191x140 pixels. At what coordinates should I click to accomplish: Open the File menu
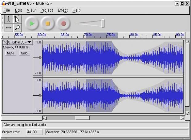6,10
